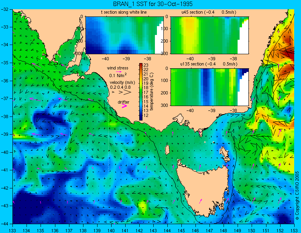301x233 pixels.
Task: Click the title 'BRAN_1 SST for 30-Oct-1995'
Action: 153,4
